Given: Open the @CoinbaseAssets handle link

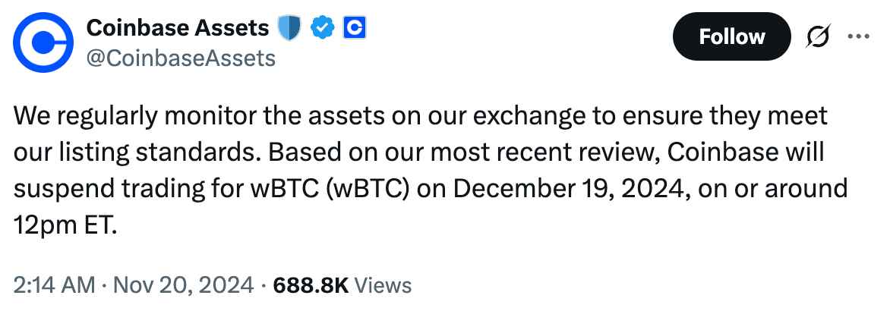Looking at the screenshot, I should coord(181,57).
